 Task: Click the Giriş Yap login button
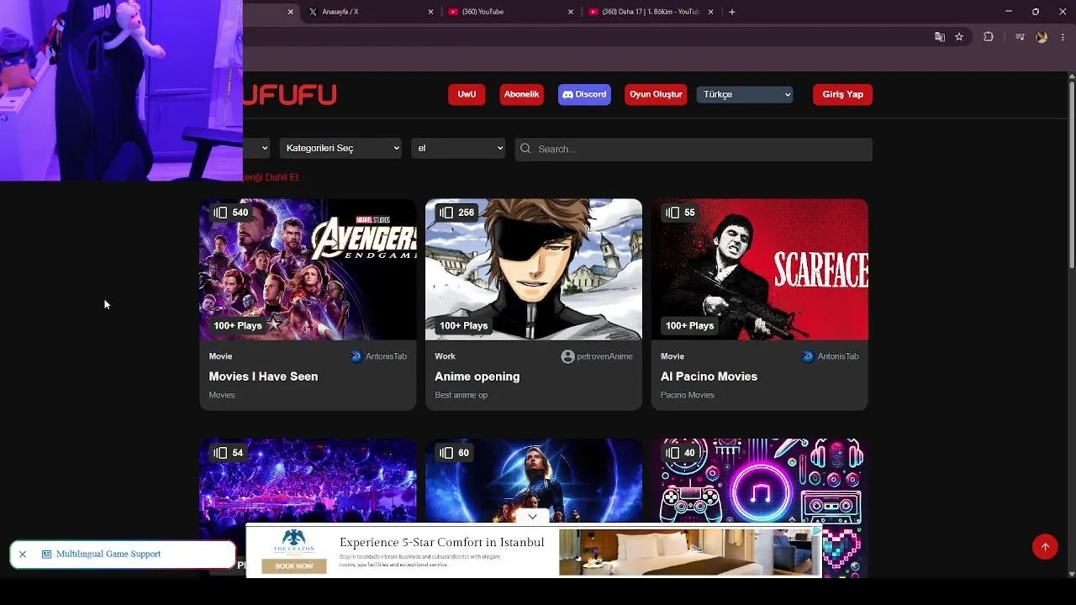[842, 94]
